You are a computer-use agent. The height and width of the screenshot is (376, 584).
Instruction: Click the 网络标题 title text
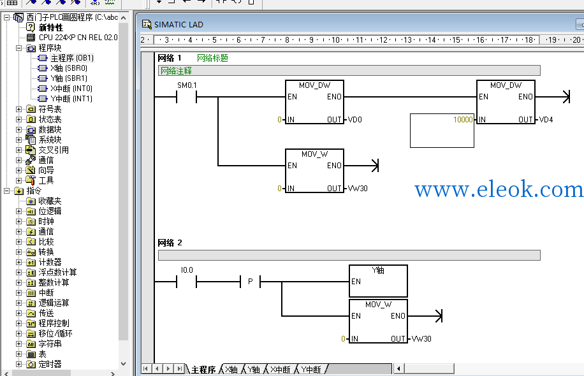212,58
